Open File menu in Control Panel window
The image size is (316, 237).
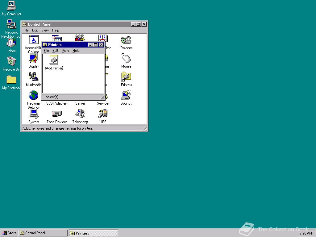(x=26, y=30)
